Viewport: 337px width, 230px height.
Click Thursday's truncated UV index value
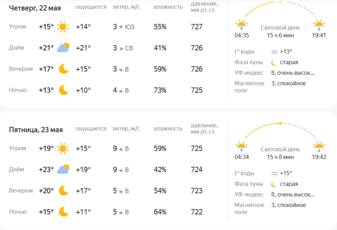(293, 73)
